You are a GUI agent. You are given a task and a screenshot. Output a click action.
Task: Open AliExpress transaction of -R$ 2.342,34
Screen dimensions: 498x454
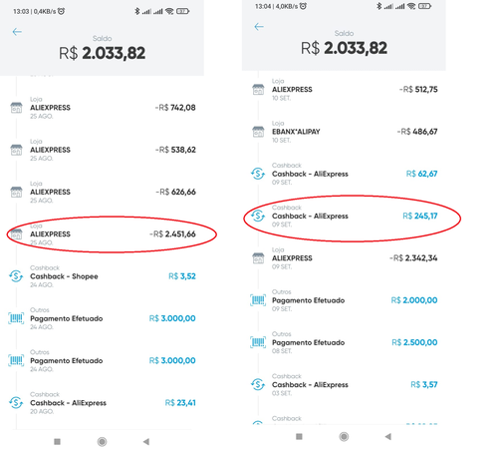344,258
